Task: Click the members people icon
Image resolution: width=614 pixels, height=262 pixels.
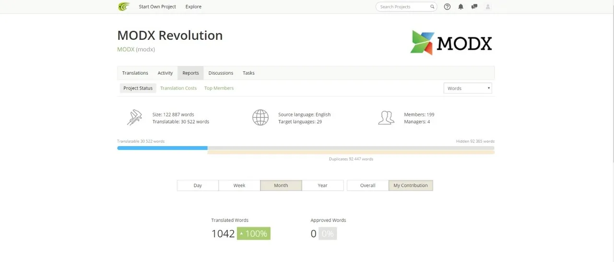Action: click(386, 118)
